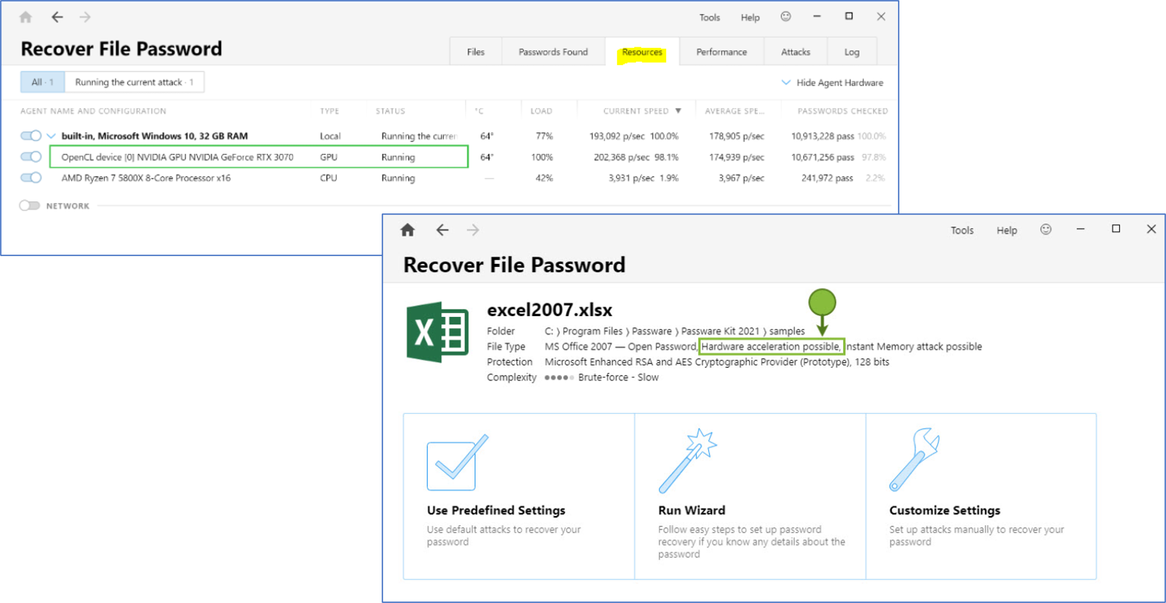The height and width of the screenshot is (603, 1166).
Task: Open Tools menu in excel2007.xlsx window
Action: point(961,230)
